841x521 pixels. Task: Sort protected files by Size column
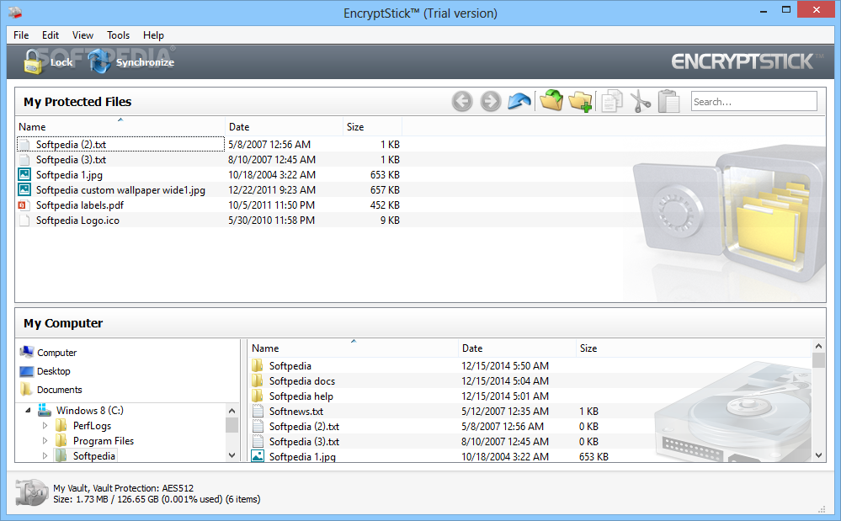click(372, 126)
